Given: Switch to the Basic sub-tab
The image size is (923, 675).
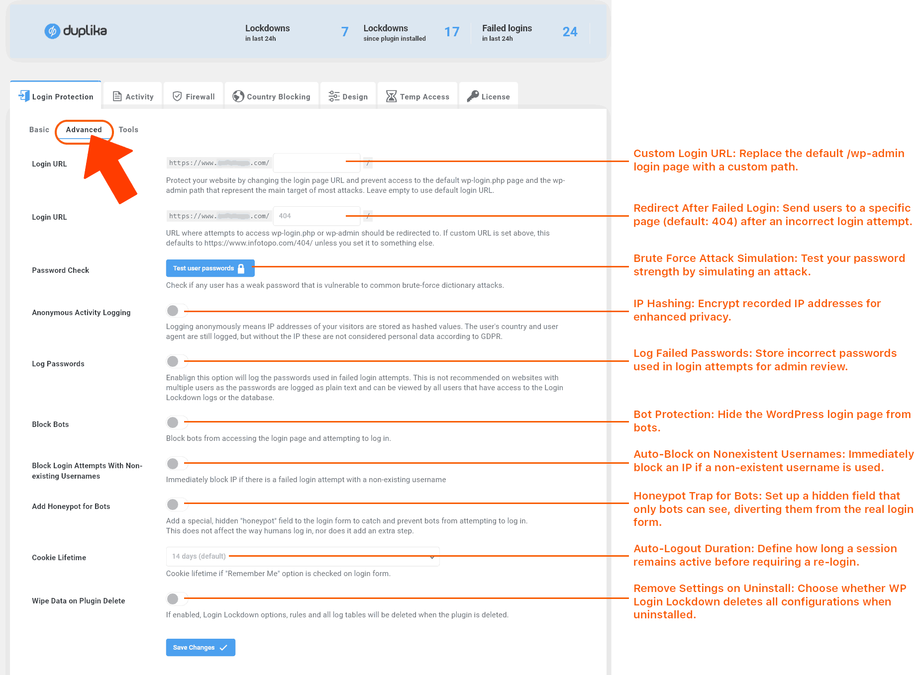Looking at the screenshot, I should 39,129.
